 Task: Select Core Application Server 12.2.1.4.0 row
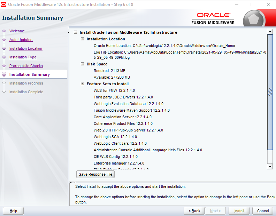point(123,117)
